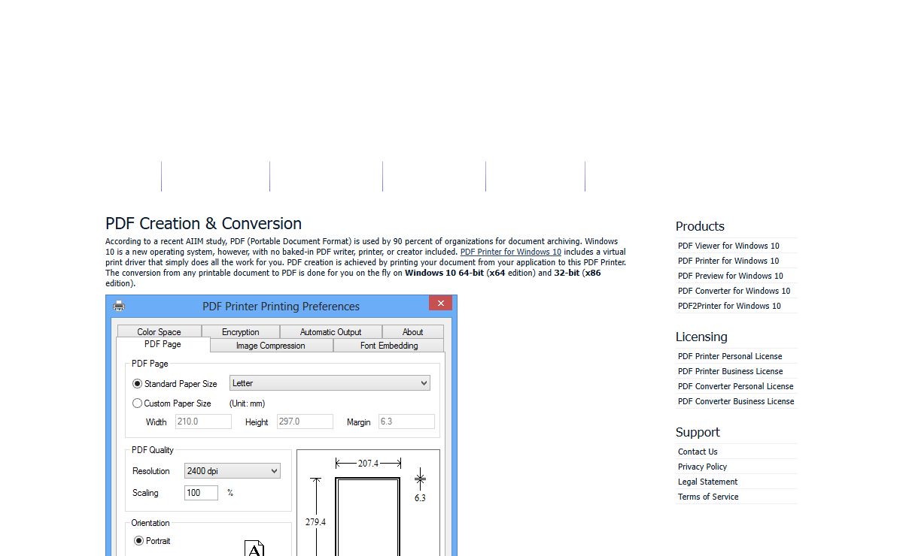Click the Licensing sidebar heading
Image resolution: width=903 pixels, height=556 pixels.
[x=701, y=337]
